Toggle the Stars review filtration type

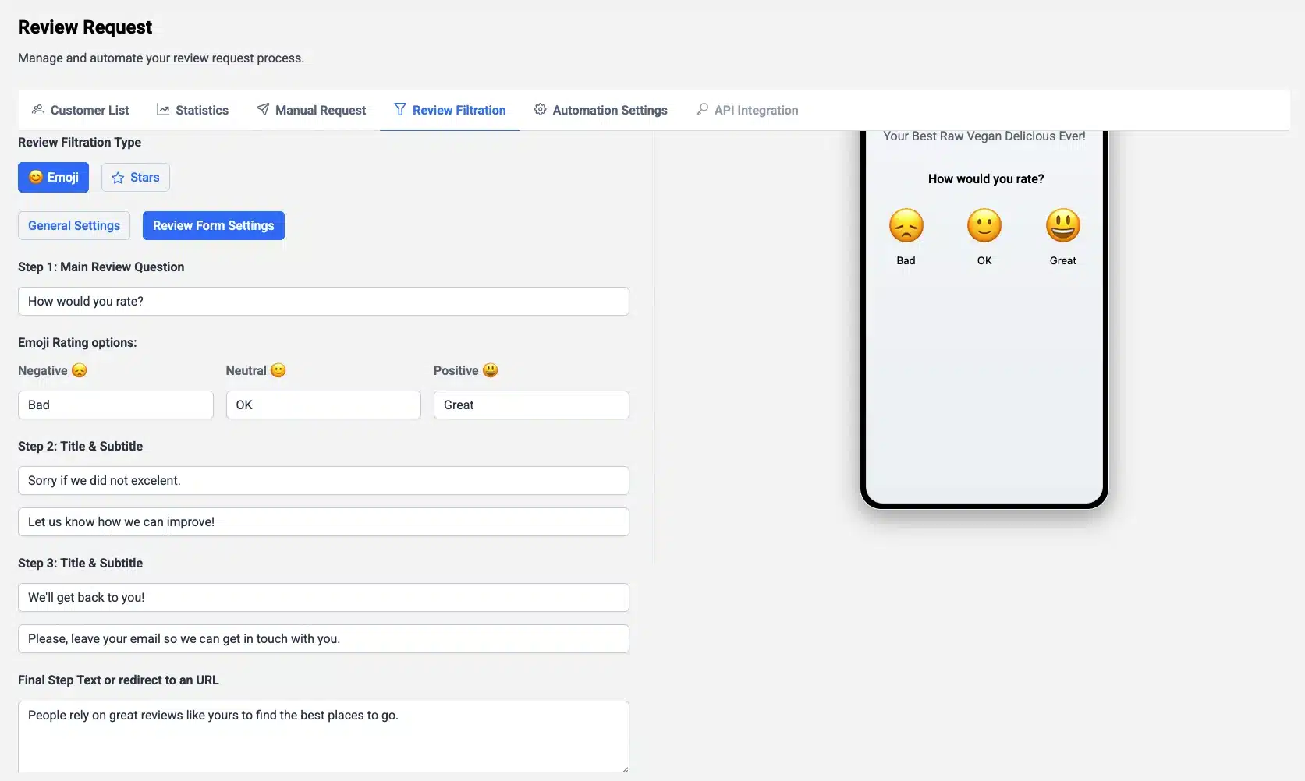(x=135, y=177)
